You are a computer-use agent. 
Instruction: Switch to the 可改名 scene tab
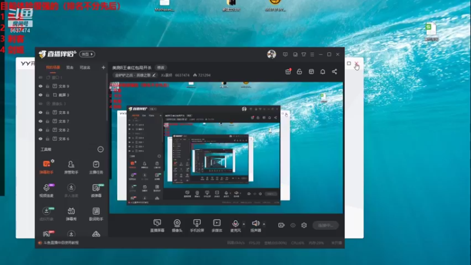[x=85, y=67]
